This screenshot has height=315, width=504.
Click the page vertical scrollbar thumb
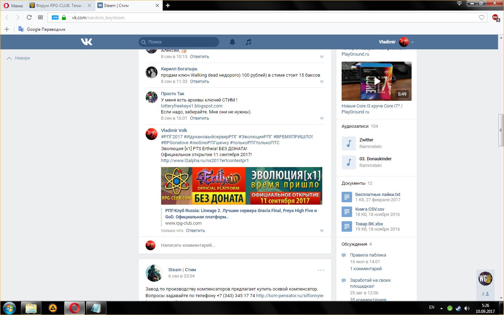point(501,130)
